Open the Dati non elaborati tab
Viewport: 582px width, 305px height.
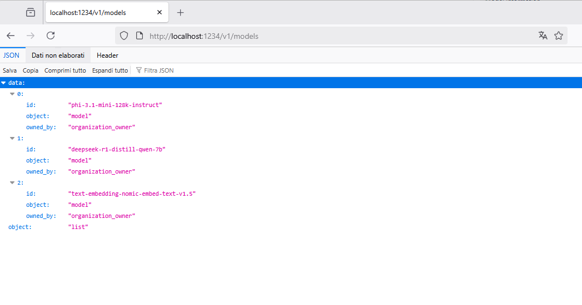pos(58,55)
